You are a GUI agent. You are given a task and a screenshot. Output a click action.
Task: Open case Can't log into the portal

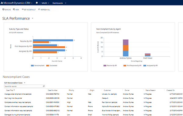click(x=13, y=98)
